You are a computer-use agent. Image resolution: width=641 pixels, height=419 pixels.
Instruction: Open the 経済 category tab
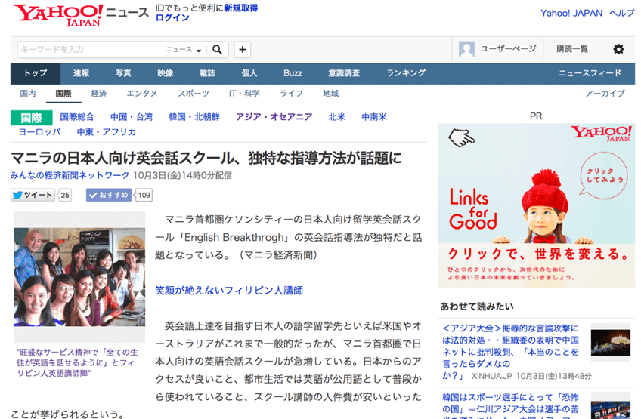(99, 94)
